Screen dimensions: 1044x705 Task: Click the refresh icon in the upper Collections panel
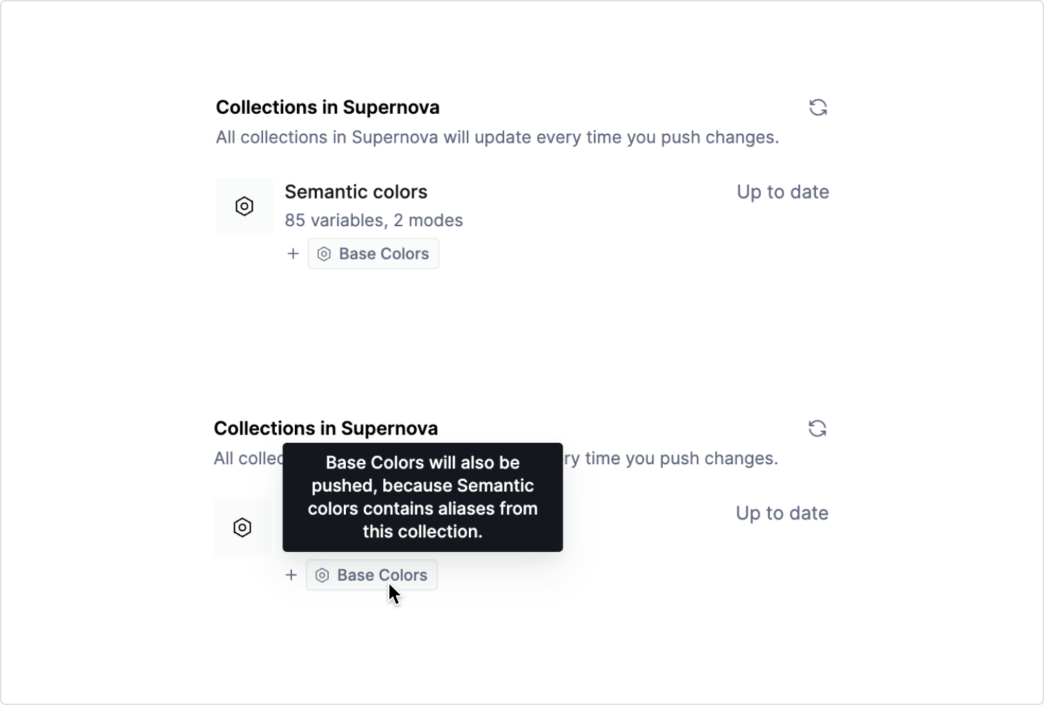[818, 108]
